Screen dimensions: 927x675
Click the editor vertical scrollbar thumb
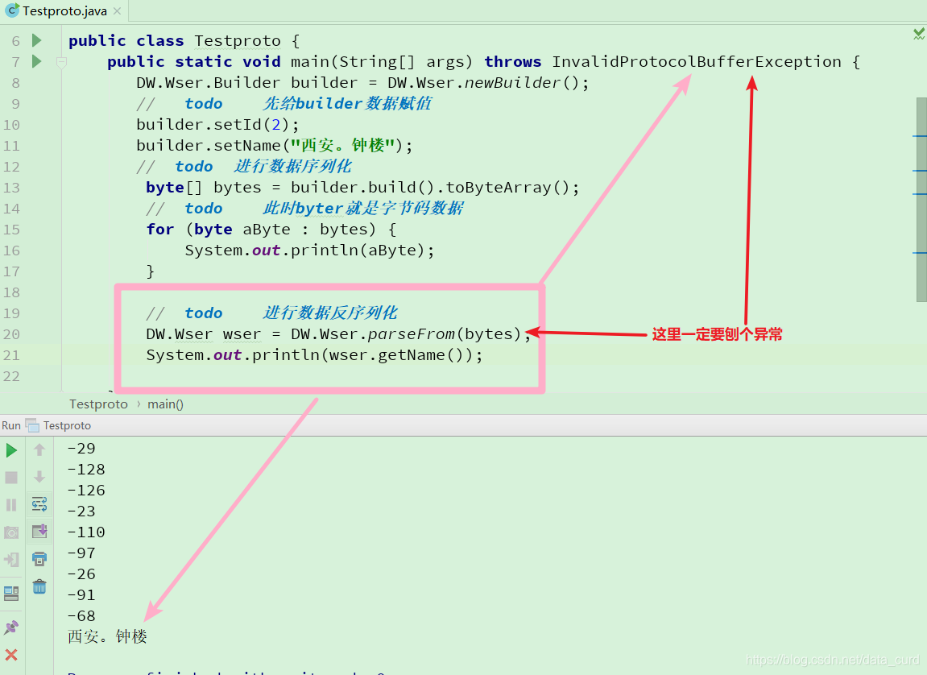[921, 200]
